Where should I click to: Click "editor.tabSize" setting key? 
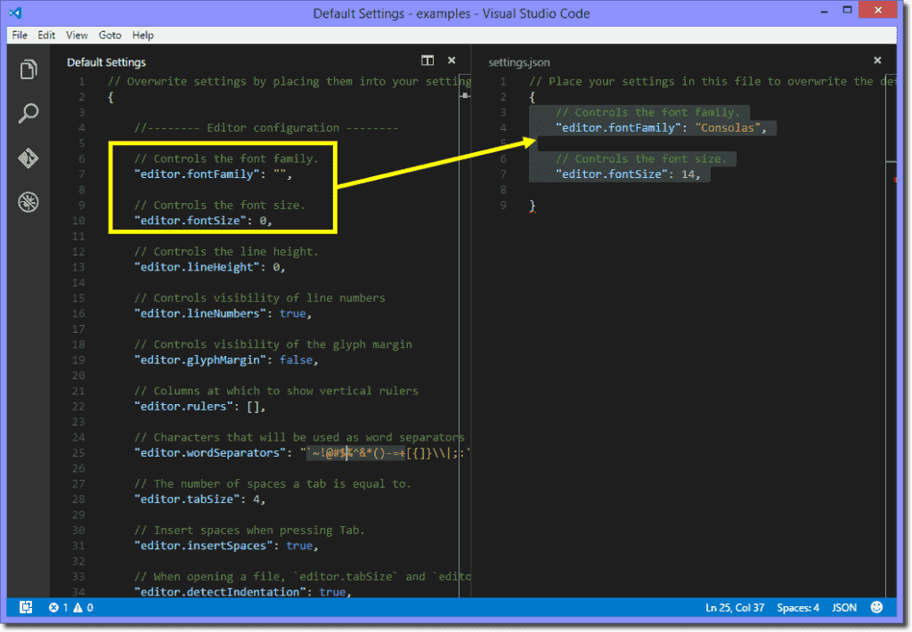(187, 499)
